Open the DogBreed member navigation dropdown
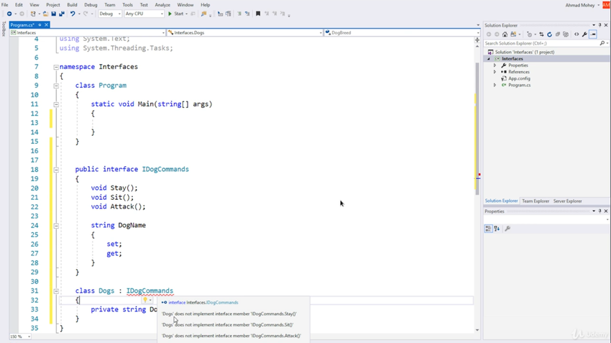Image resolution: width=611 pixels, height=343 pixels. (402, 33)
